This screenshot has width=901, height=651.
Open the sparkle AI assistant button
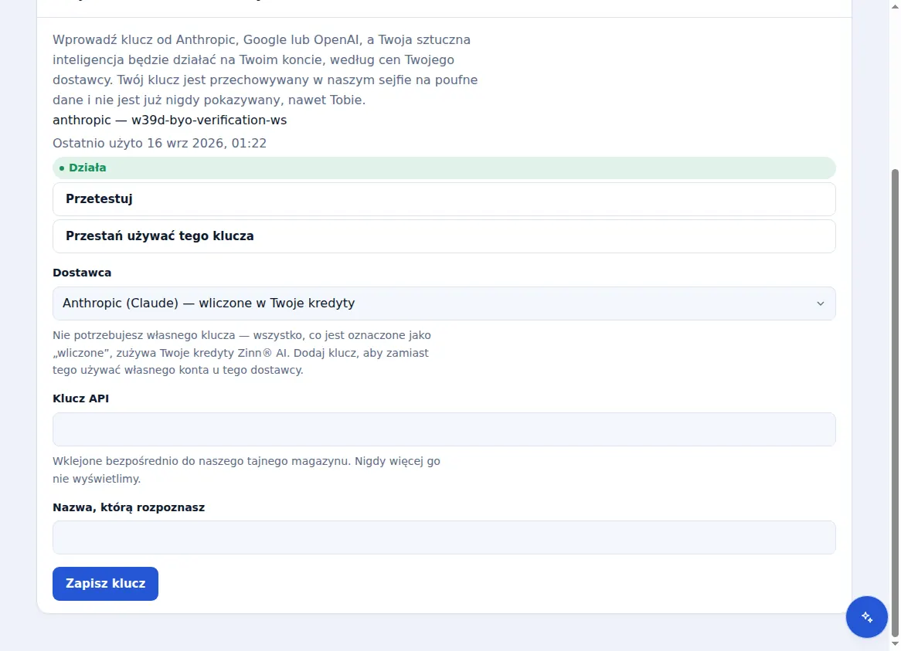866,616
